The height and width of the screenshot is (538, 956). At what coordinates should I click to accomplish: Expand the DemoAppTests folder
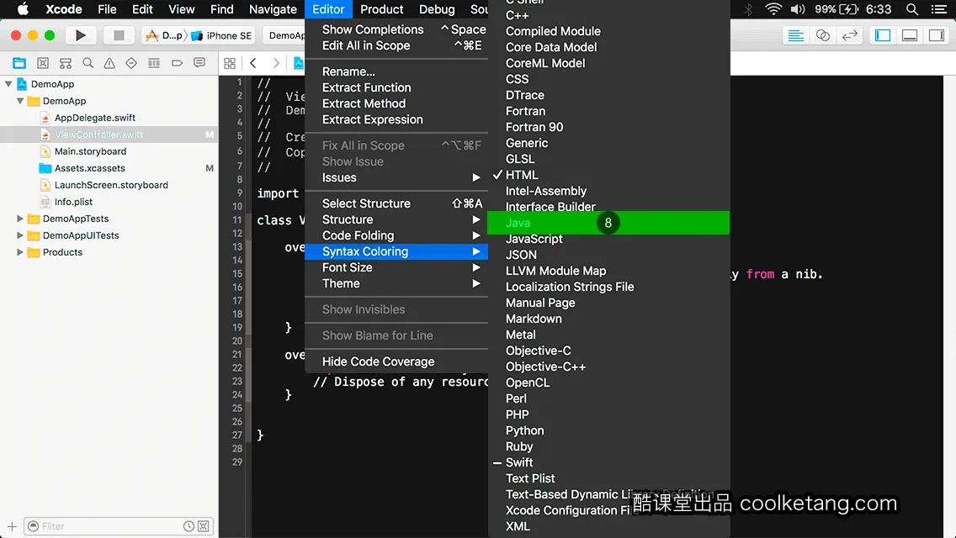20,218
